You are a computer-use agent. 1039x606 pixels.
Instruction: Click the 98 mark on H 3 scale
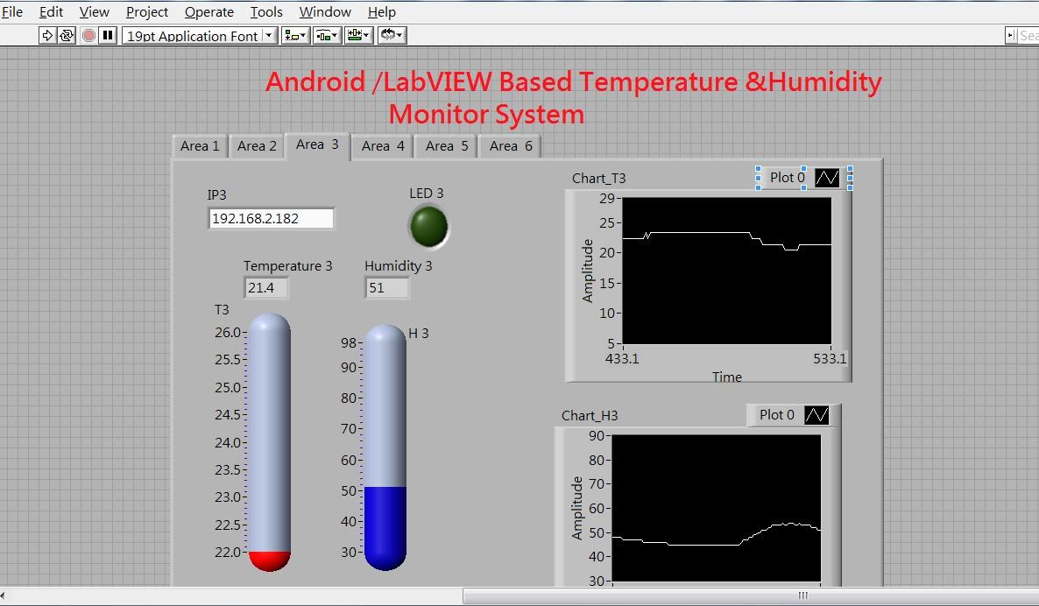click(349, 342)
